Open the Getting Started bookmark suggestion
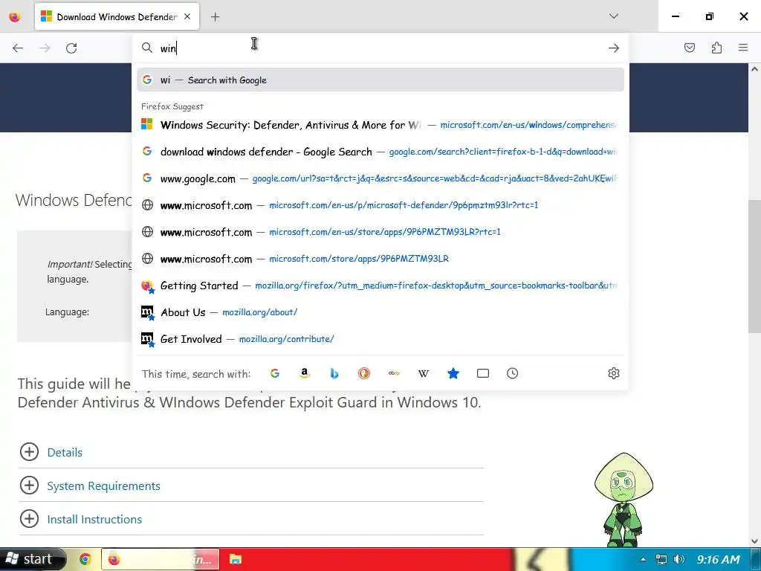 (380, 285)
